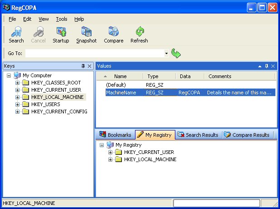
Task: Click the HKEY_CLASSES_ROOT folder icon
Action: (x=26, y=83)
